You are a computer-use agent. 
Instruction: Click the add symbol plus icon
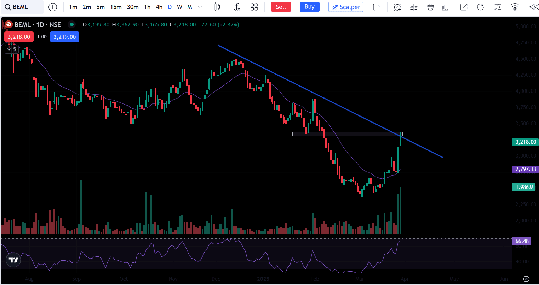pyautogui.click(x=52, y=7)
